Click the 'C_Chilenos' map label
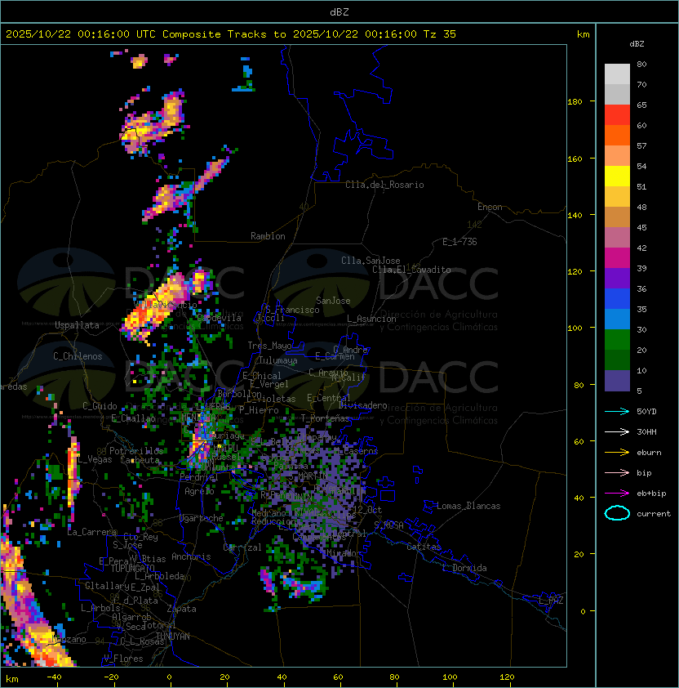Image resolution: width=679 pixels, height=688 pixels. point(78,356)
